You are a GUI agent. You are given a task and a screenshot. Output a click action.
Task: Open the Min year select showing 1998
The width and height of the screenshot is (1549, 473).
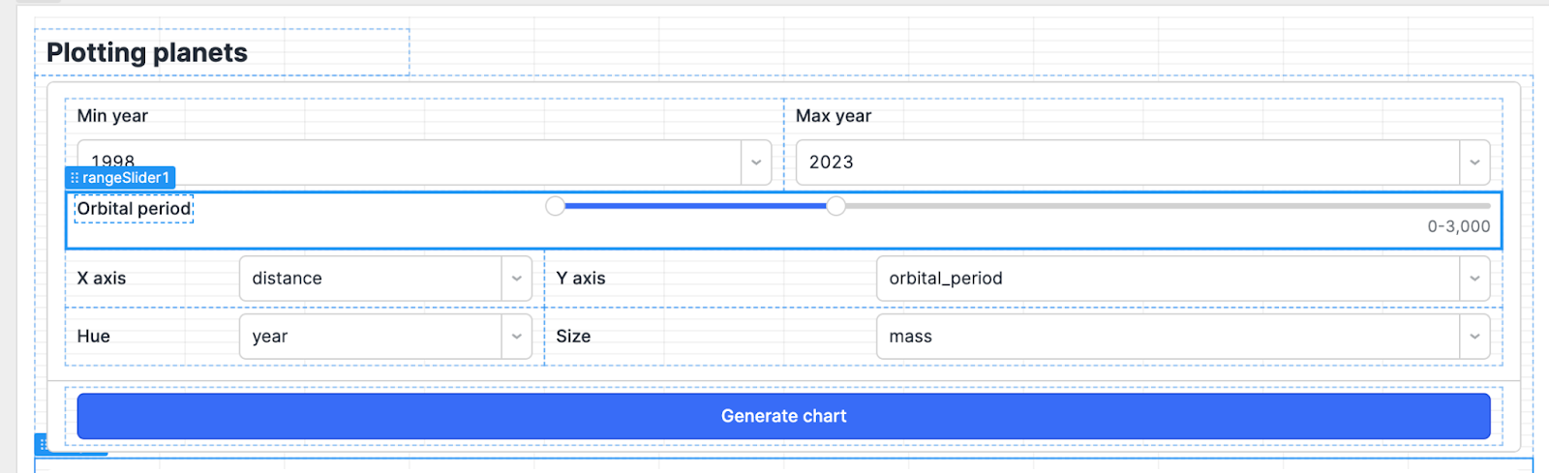[407, 163]
